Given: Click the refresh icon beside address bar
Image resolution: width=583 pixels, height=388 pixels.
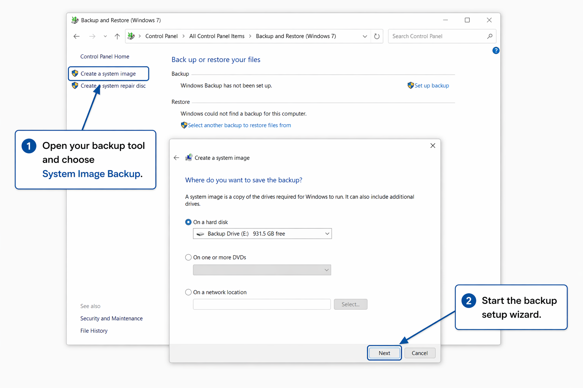Looking at the screenshot, I should click(x=377, y=36).
